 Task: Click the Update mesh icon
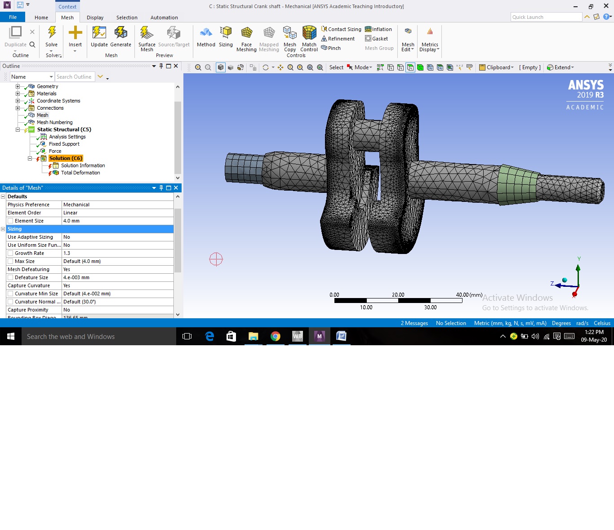click(x=99, y=33)
